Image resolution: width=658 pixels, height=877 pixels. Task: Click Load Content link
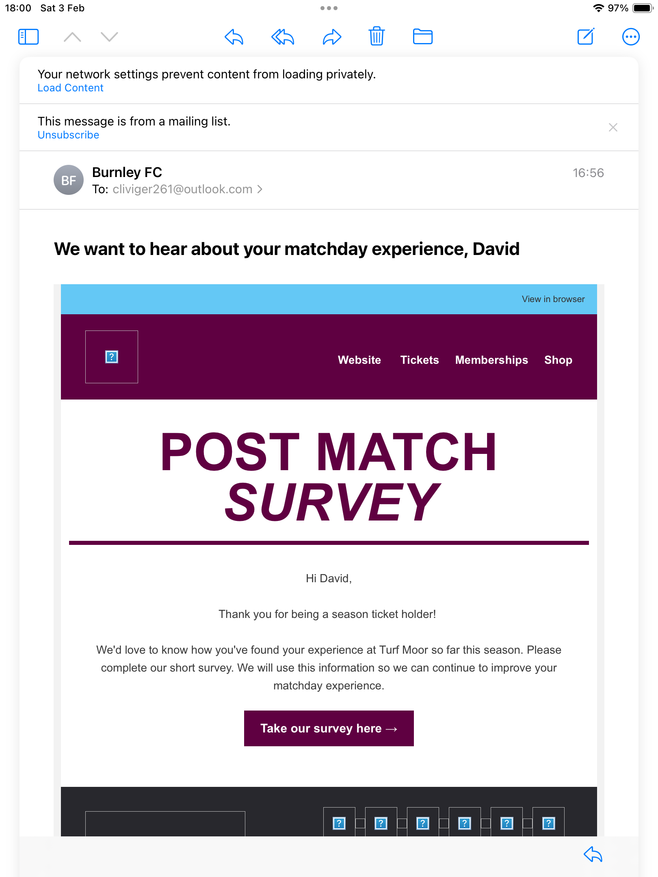[70, 88]
